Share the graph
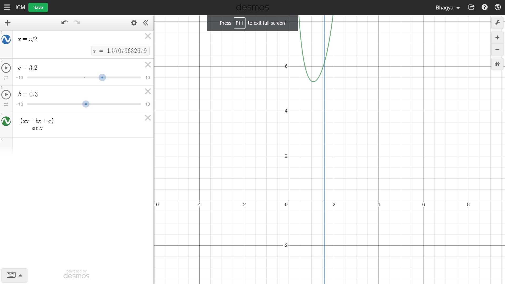The image size is (505, 284). [471, 7]
